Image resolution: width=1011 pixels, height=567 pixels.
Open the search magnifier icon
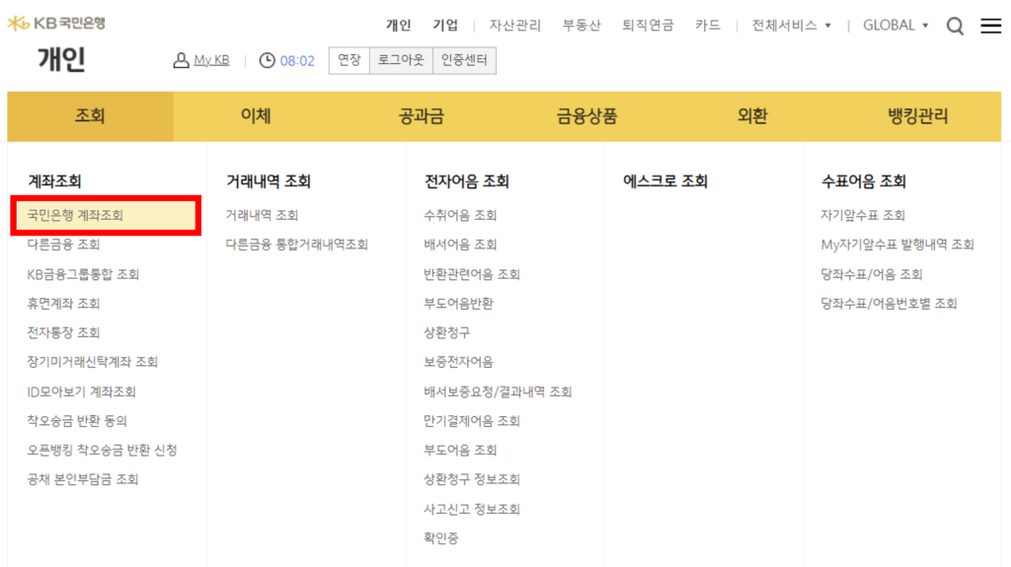tap(955, 26)
